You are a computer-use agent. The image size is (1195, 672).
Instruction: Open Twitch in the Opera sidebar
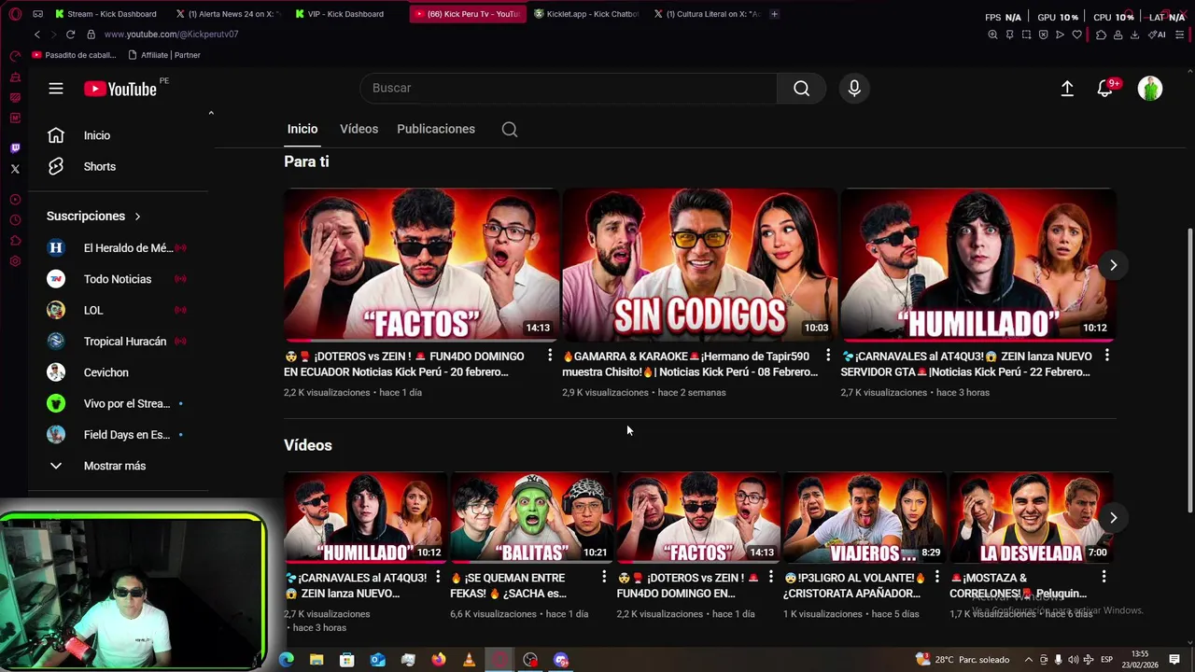(x=15, y=148)
